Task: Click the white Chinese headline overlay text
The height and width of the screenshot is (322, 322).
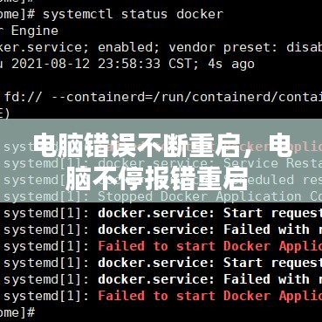Action: pos(161,161)
